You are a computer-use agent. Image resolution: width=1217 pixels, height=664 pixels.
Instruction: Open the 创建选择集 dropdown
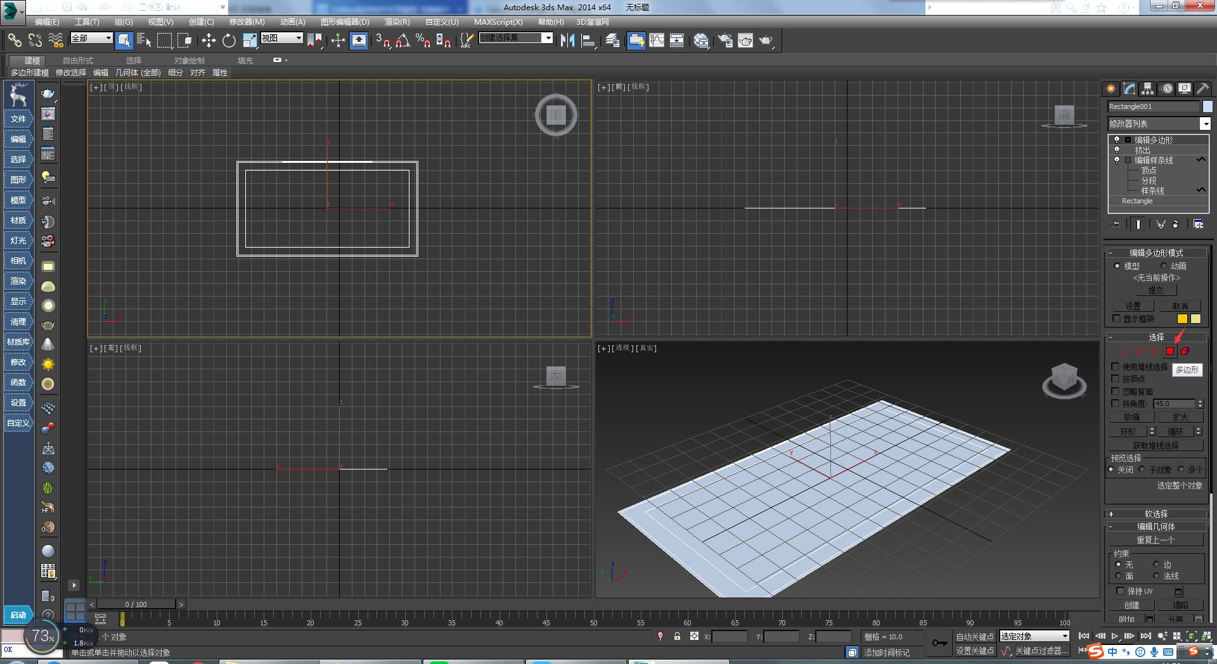tap(549, 37)
